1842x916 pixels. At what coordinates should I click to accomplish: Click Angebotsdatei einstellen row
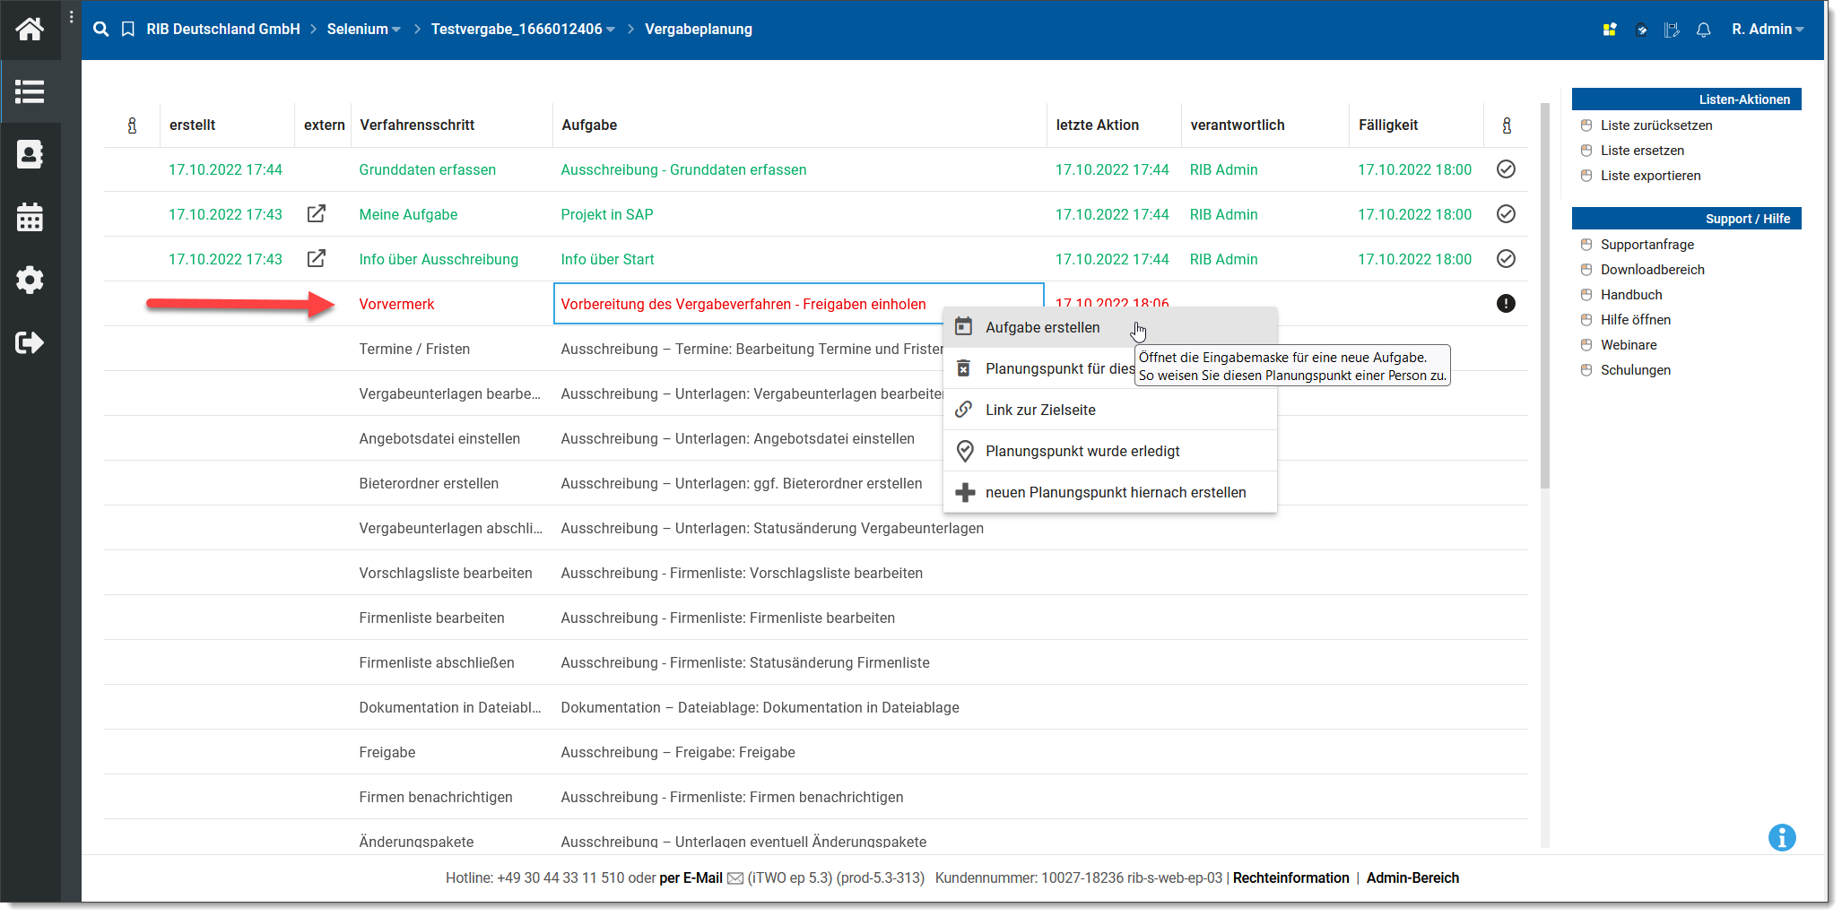[x=815, y=438]
